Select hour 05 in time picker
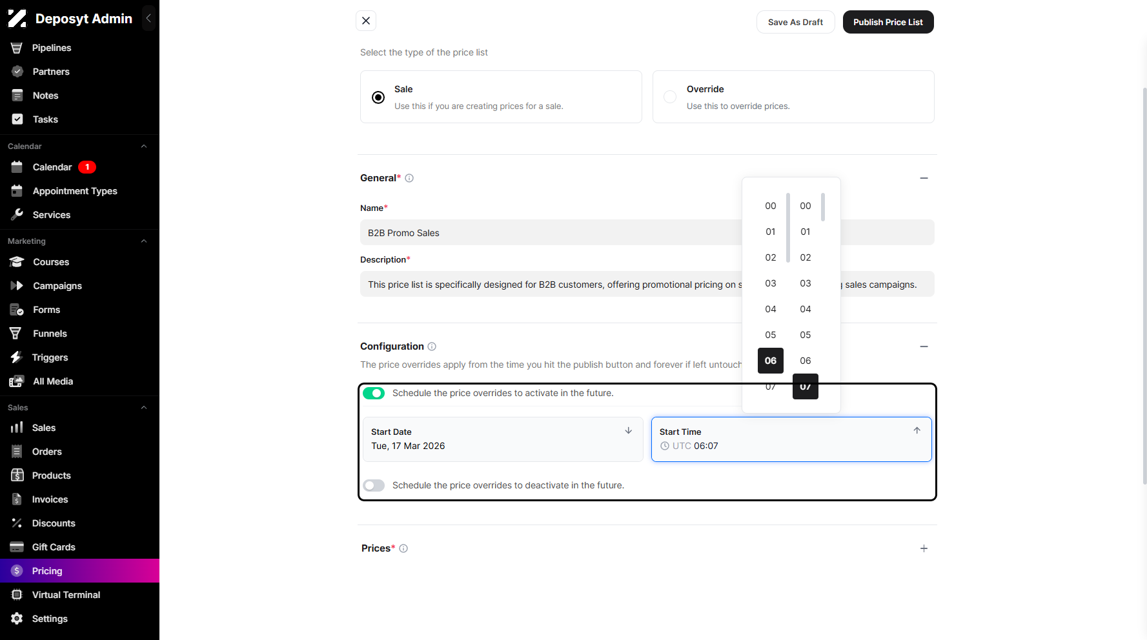Image resolution: width=1147 pixels, height=640 pixels. click(770, 335)
